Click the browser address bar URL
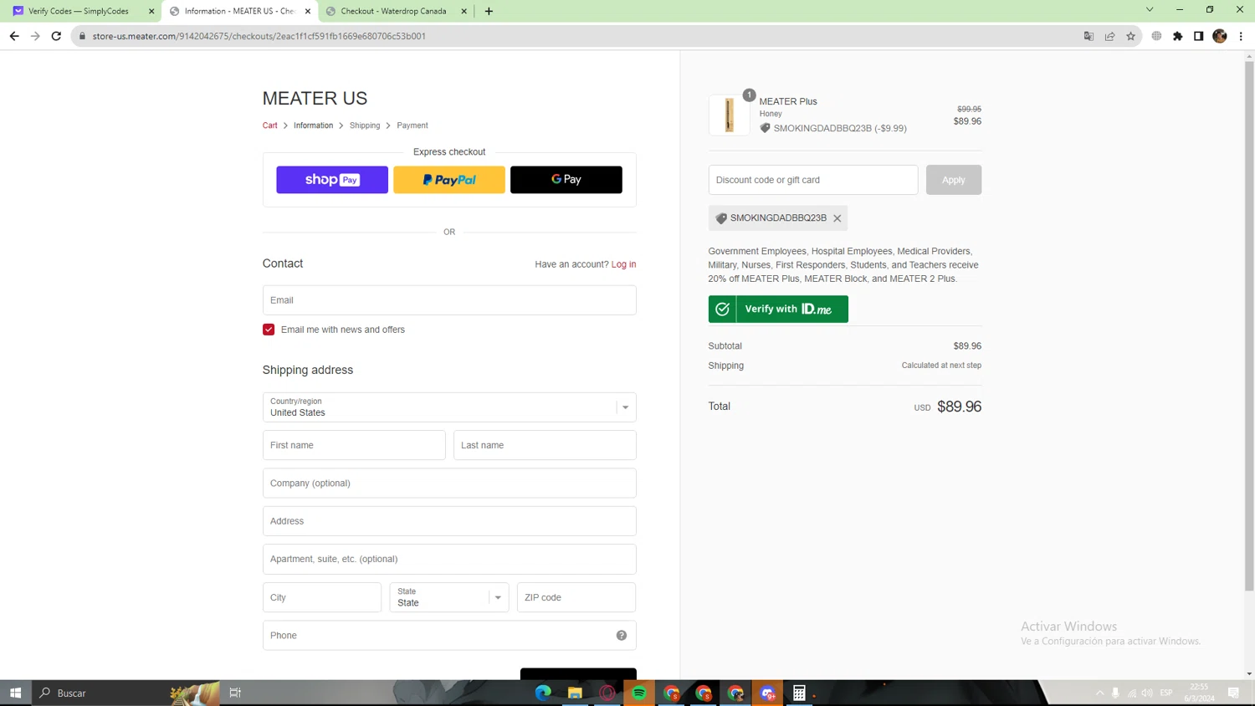 pyautogui.click(x=259, y=36)
